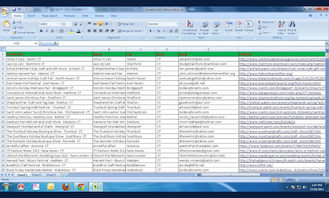Switch to the Data tab
The width and height of the screenshot is (329, 198).
(x=85, y=16)
